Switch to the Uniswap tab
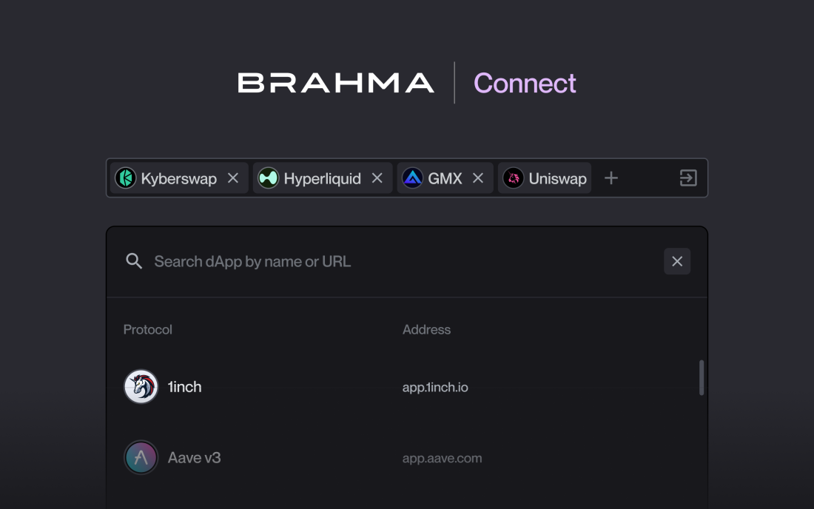The height and width of the screenshot is (509, 814). [x=545, y=178]
